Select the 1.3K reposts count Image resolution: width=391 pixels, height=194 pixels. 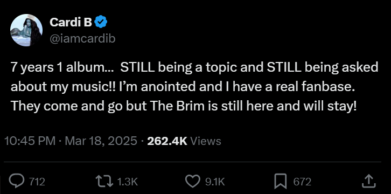(x=127, y=182)
